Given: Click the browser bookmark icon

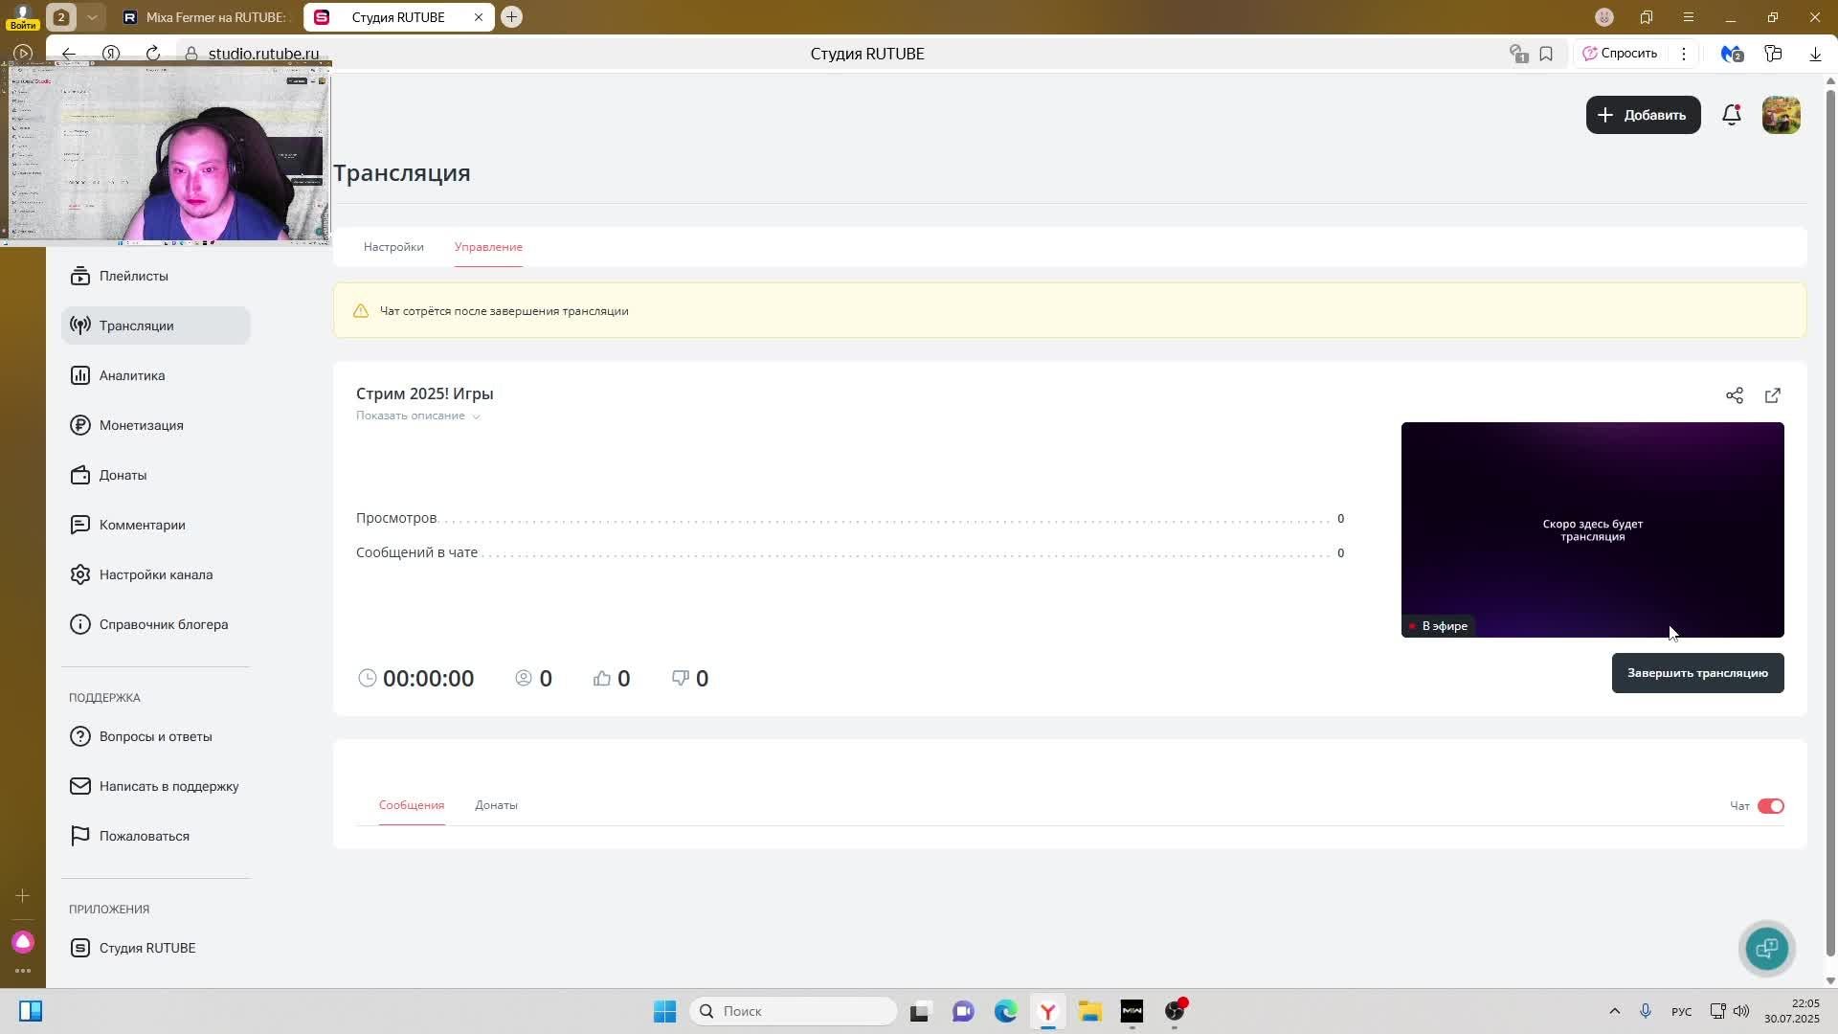Looking at the screenshot, I should tap(1546, 54).
